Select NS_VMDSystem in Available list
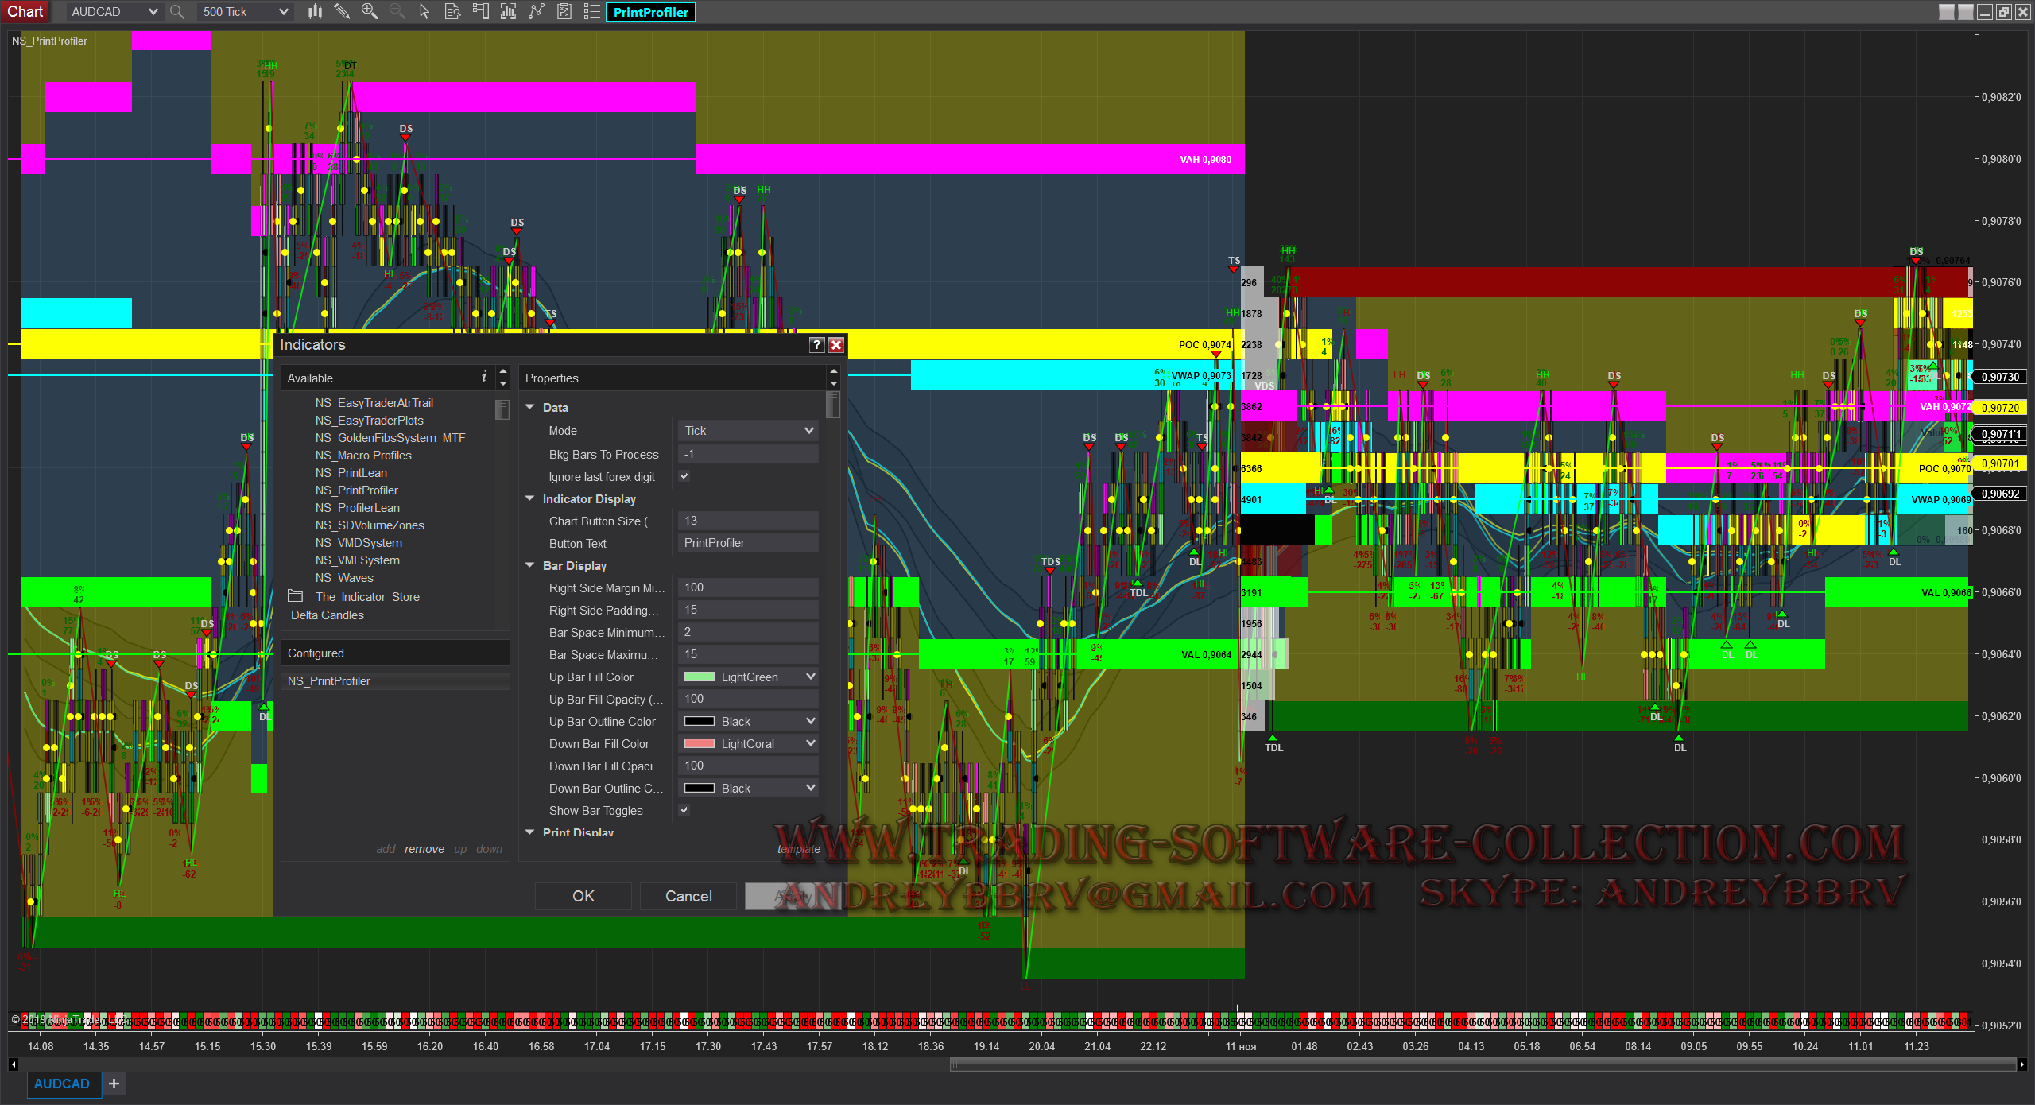Image resolution: width=2035 pixels, height=1105 pixels. tap(359, 543)
